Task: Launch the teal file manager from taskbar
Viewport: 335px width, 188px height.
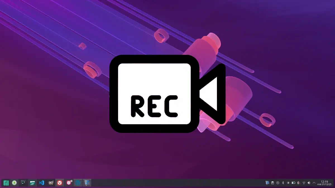Action: pyautogui.click(x=33, y=183)
